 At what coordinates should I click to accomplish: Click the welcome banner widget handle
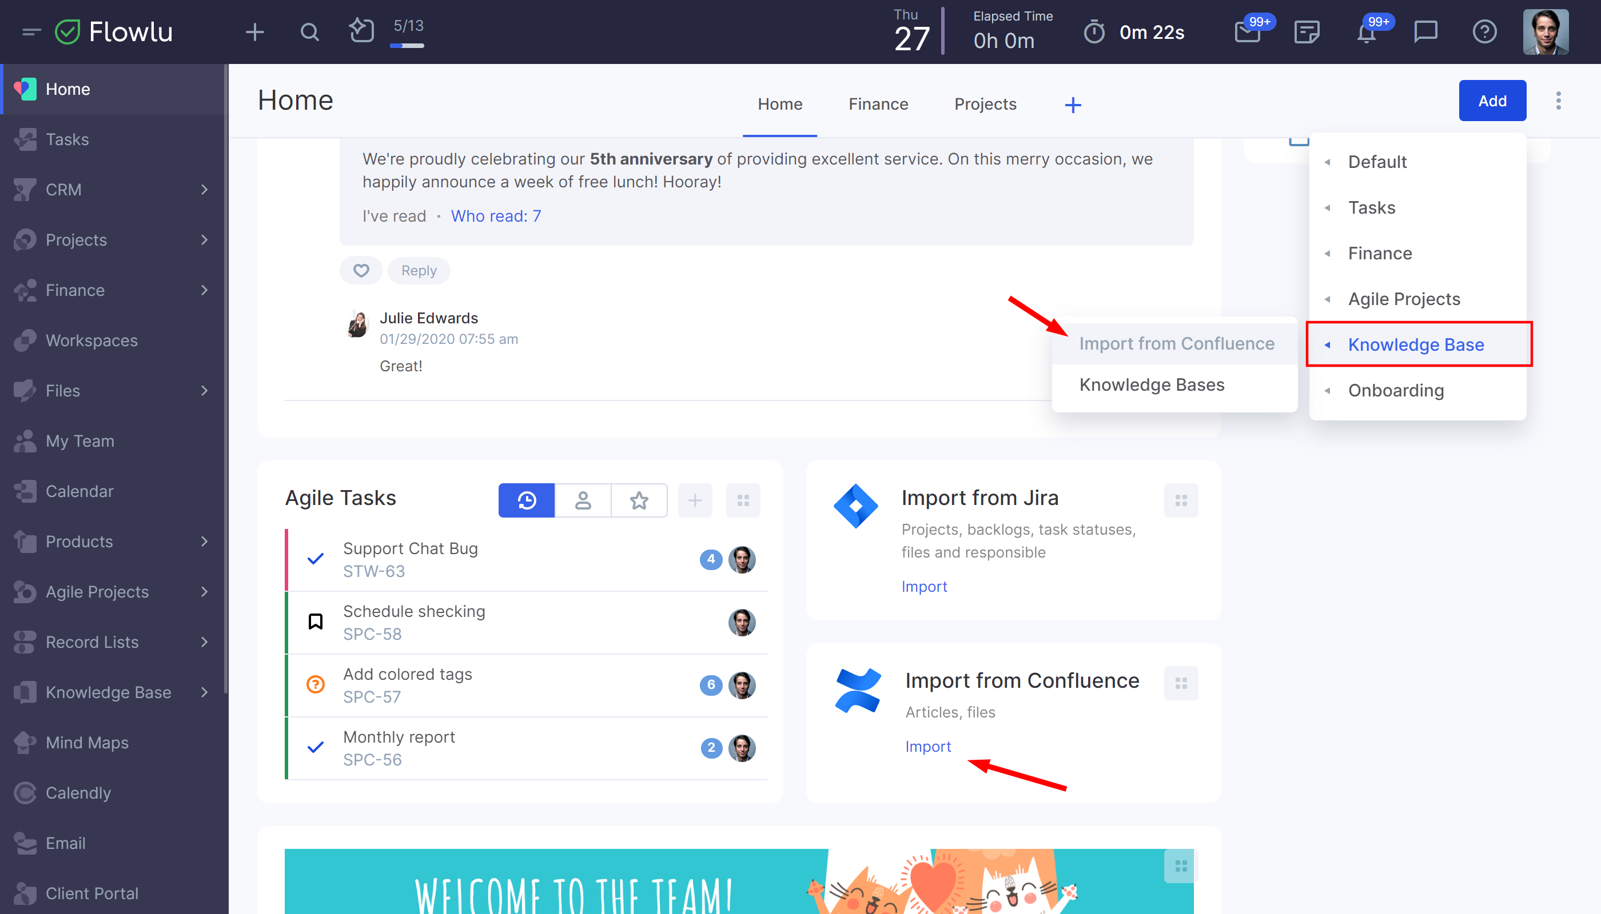[1181, 866]
